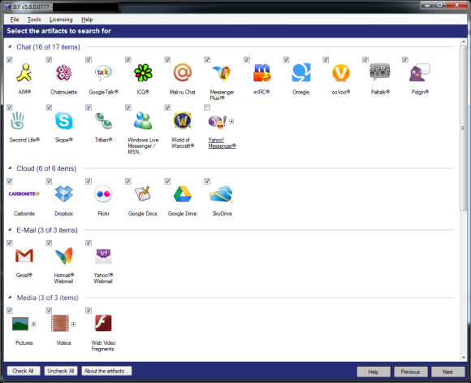
Task: Uncheck the Skype checkbox
Action: pyautogui.click(x=49, y=107)
